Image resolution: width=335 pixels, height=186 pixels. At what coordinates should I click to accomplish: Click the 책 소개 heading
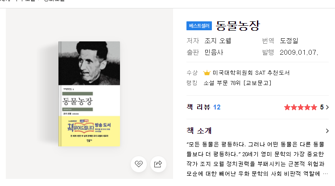199,131
